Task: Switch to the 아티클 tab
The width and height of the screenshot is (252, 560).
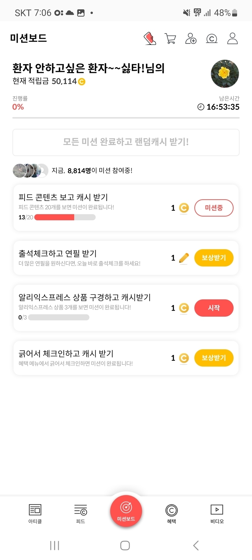Action: tap(35, 514)
